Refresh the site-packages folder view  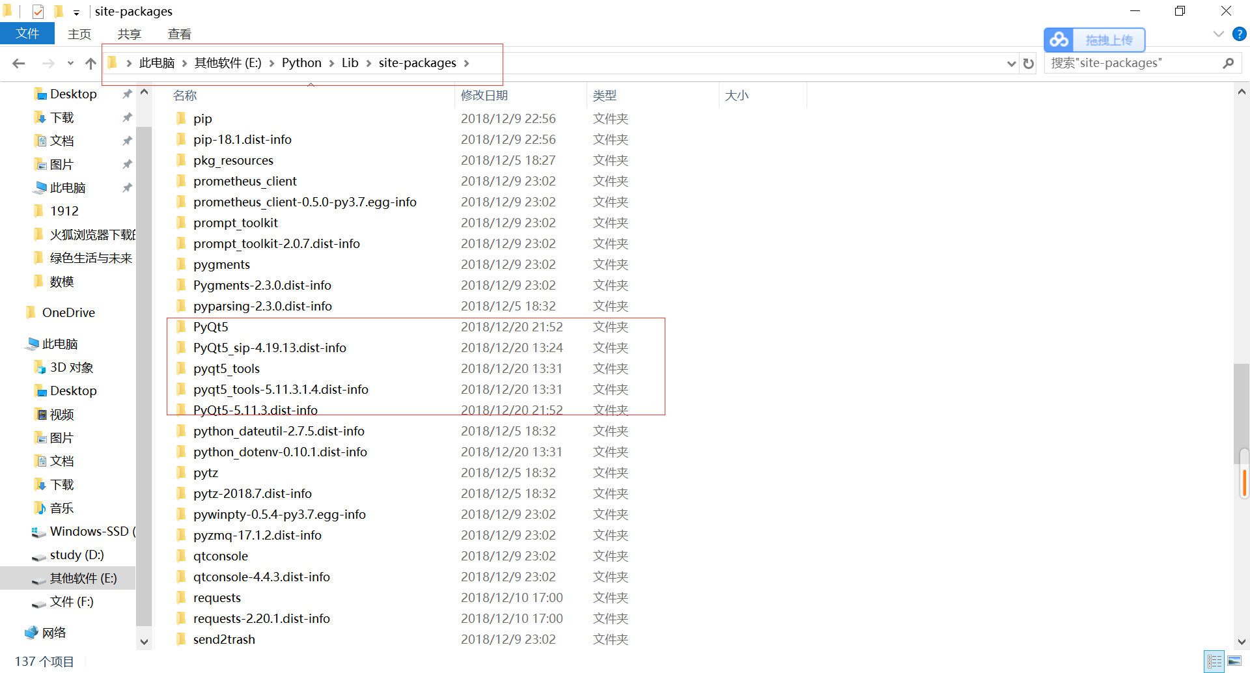(x=1029, y=63)
